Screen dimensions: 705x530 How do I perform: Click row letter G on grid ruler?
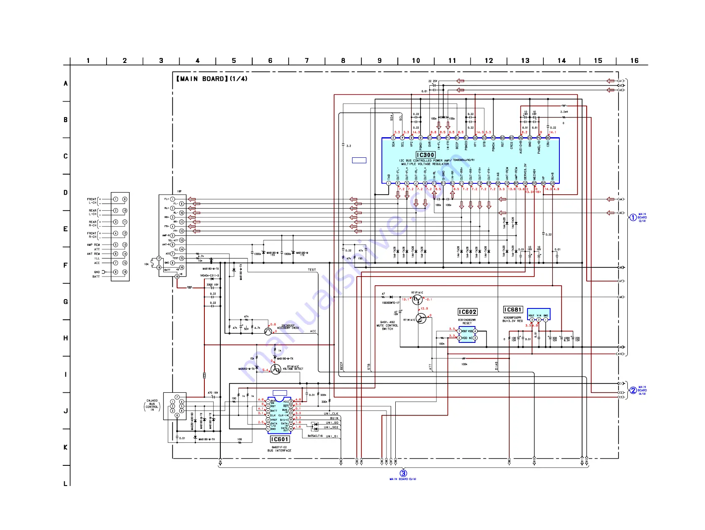[x=65, y=302]
